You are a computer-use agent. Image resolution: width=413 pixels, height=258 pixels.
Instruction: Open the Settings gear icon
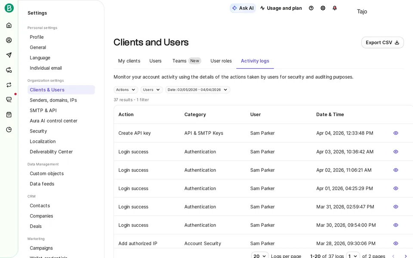click(x=323, y=8)
